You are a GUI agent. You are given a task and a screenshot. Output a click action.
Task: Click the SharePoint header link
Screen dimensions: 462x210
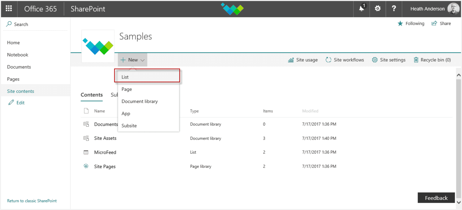click(x=88, y=9)
